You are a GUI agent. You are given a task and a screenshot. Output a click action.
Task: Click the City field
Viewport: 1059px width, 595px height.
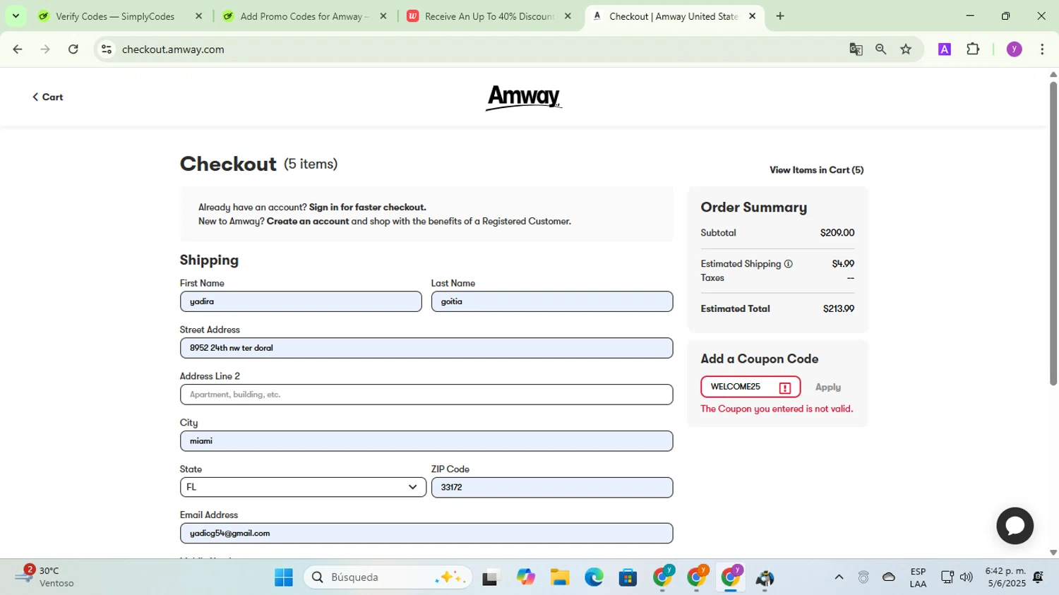coord(426,441)
